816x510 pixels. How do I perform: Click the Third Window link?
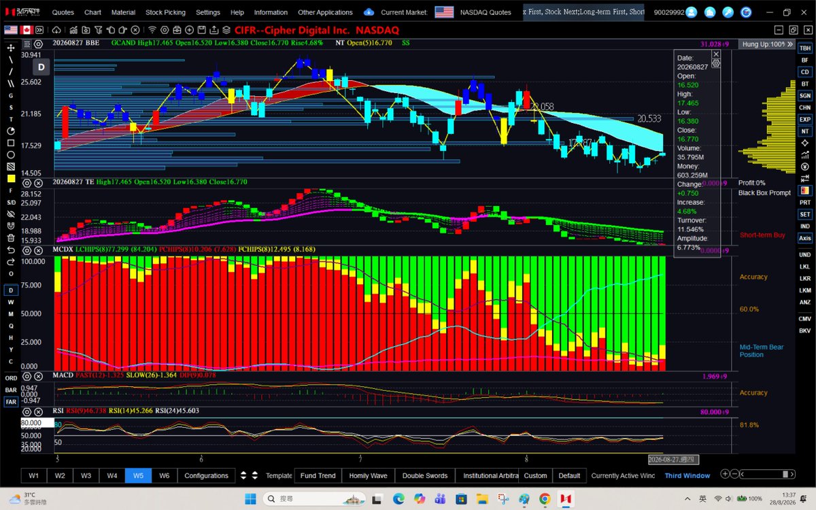pos(687,475)
